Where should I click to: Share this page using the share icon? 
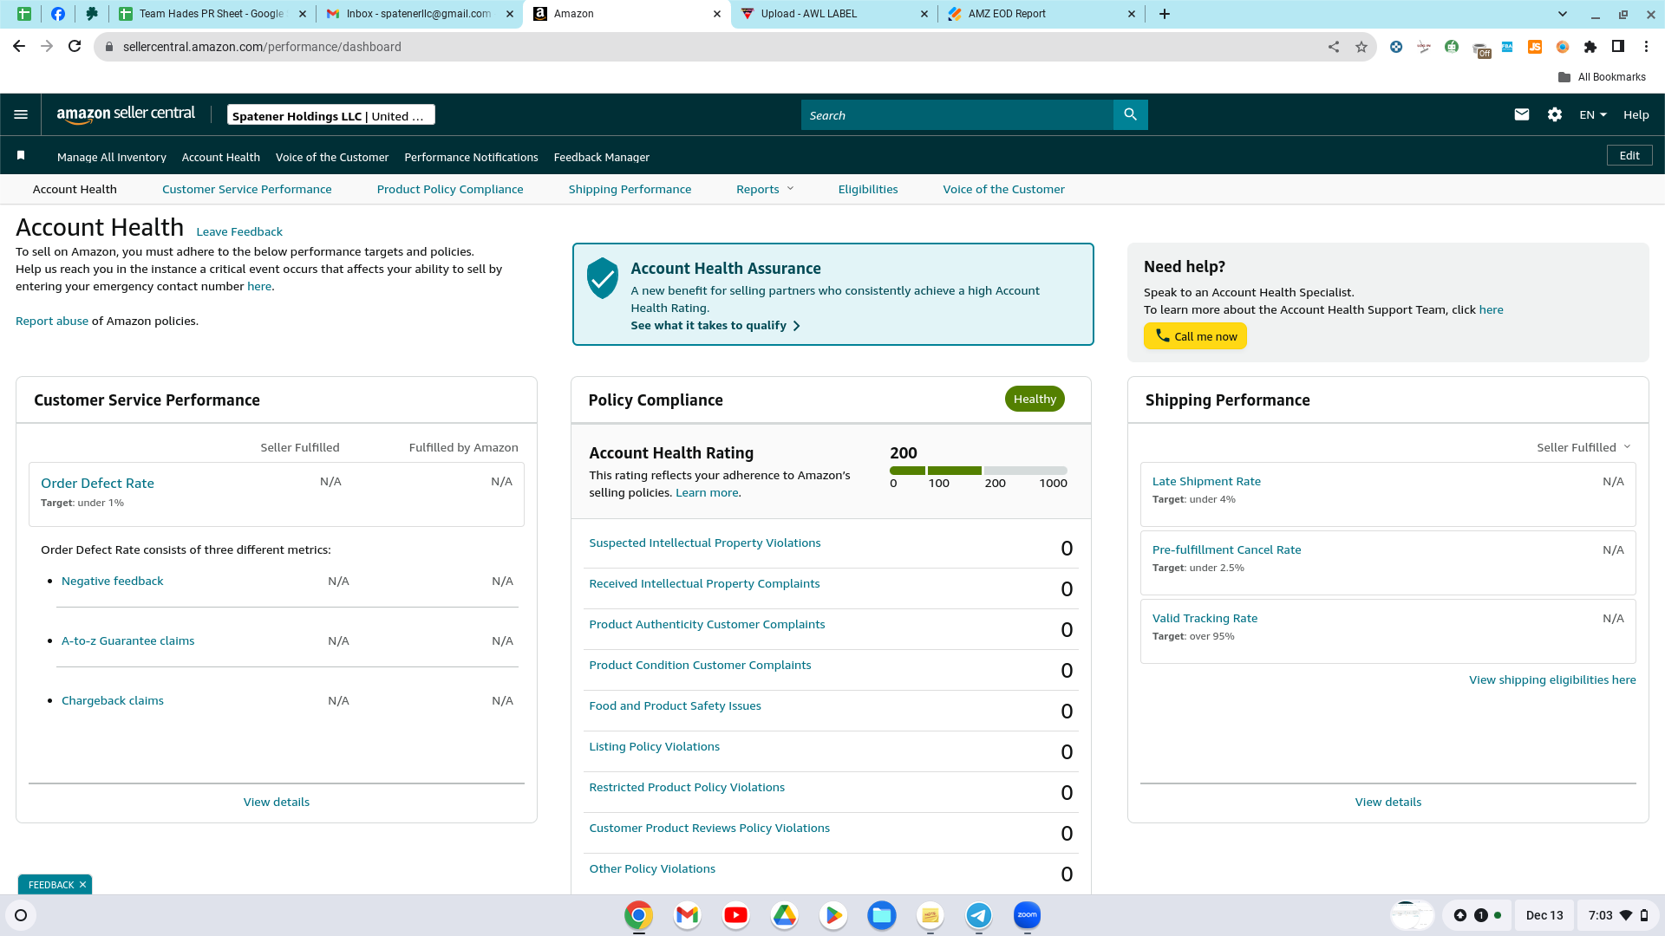(x=1334, y=47)
